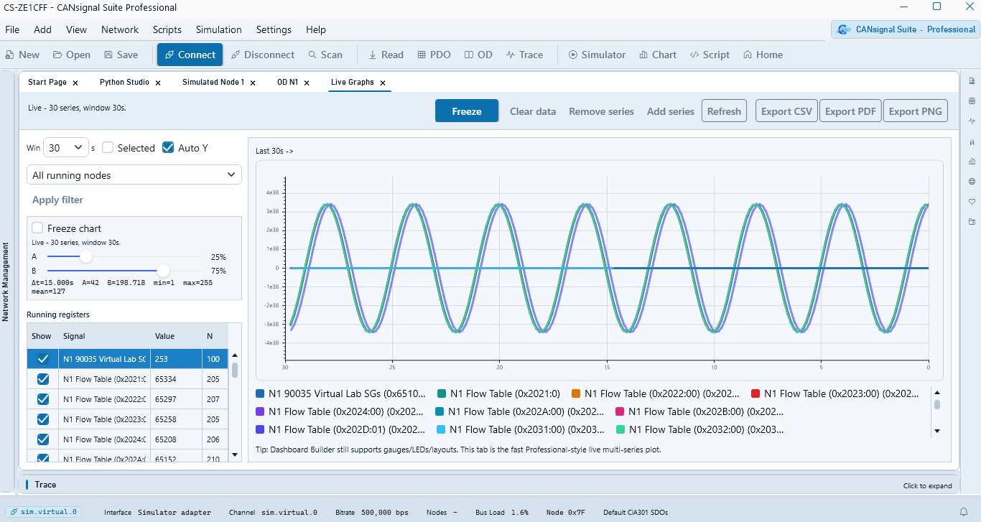981x522 pixels.
Task: Enable the Selected checkbox
Action: [x=108, y=147]
